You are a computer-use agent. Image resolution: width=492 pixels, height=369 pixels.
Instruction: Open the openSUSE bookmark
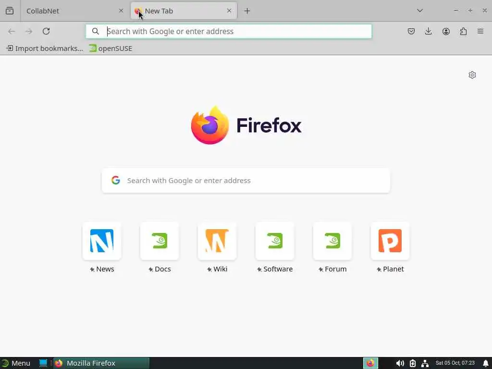point(111,49)
